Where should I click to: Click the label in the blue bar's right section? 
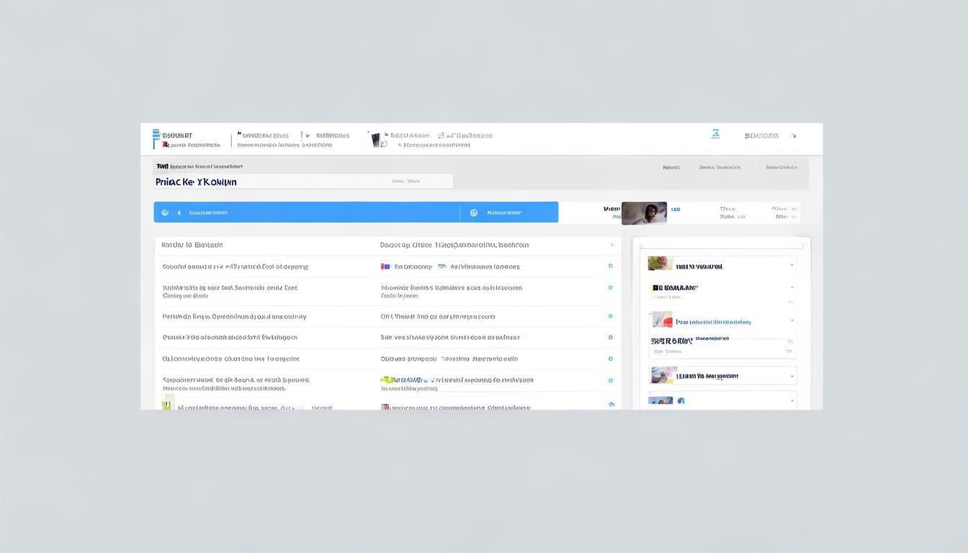504,212
